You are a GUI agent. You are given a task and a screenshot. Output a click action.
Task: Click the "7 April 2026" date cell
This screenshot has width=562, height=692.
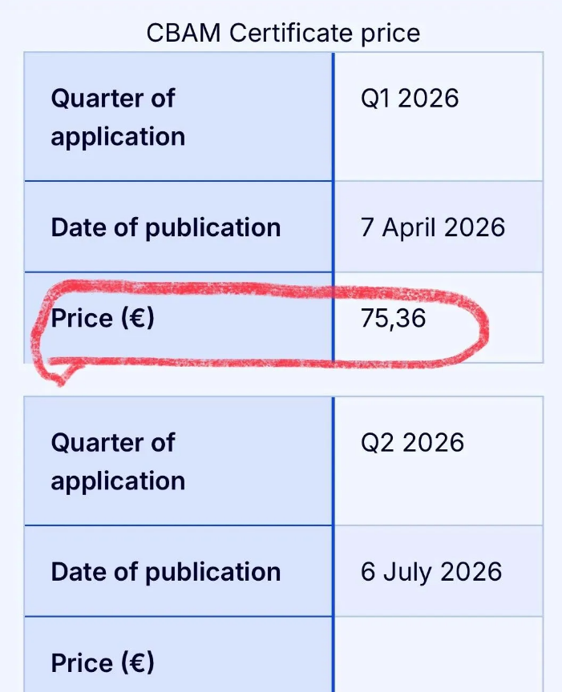[433, 227]
